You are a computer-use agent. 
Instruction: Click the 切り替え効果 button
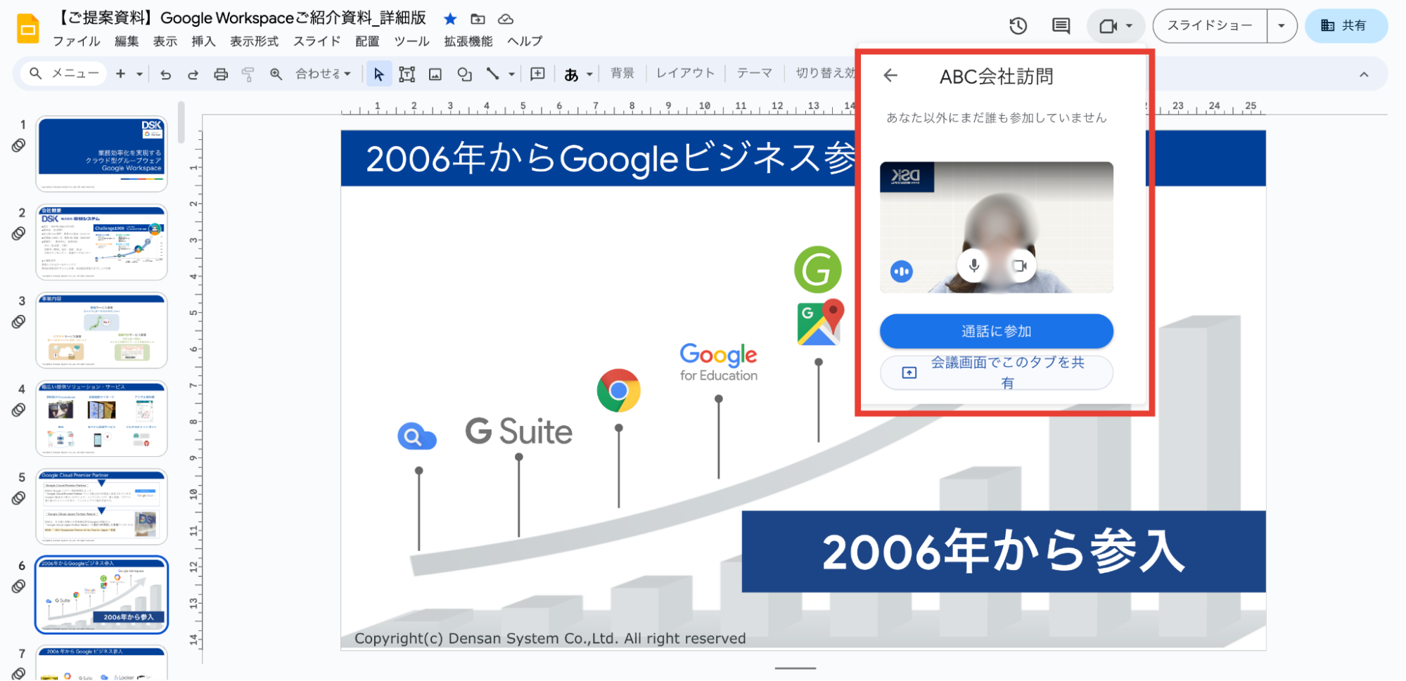point(825,73)
